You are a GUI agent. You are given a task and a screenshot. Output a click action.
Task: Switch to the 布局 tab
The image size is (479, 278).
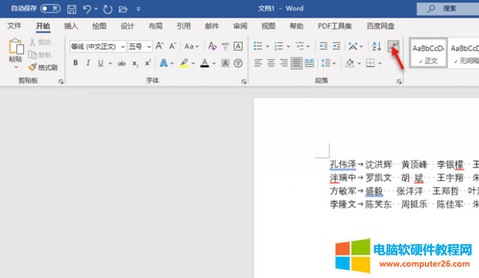(156, 26)
